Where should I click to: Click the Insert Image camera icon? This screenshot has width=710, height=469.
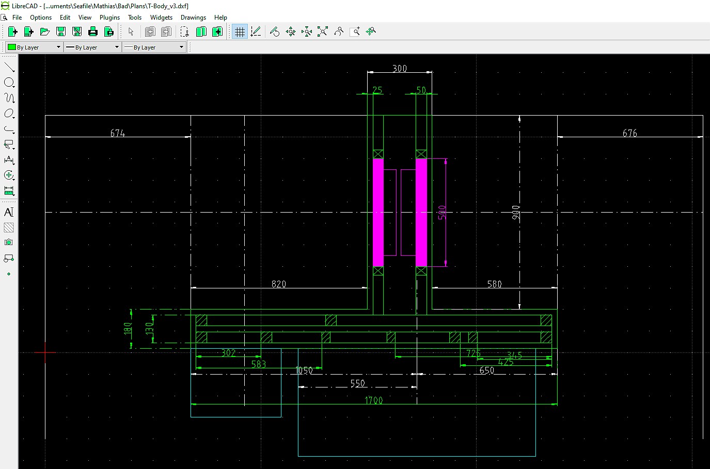pyautogui.click(x=9, y=242)
